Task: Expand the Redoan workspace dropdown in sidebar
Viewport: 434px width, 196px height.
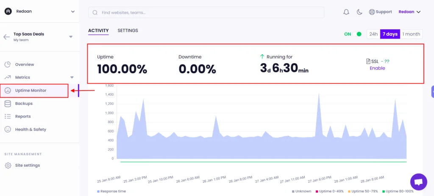Action: (72, 12)
